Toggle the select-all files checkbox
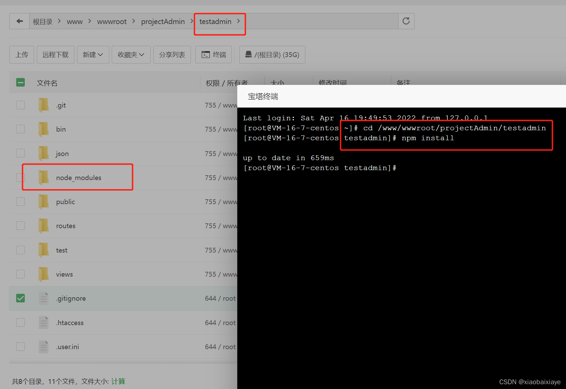This screenshot has height=389, width=566. click(x=21, y=82)
